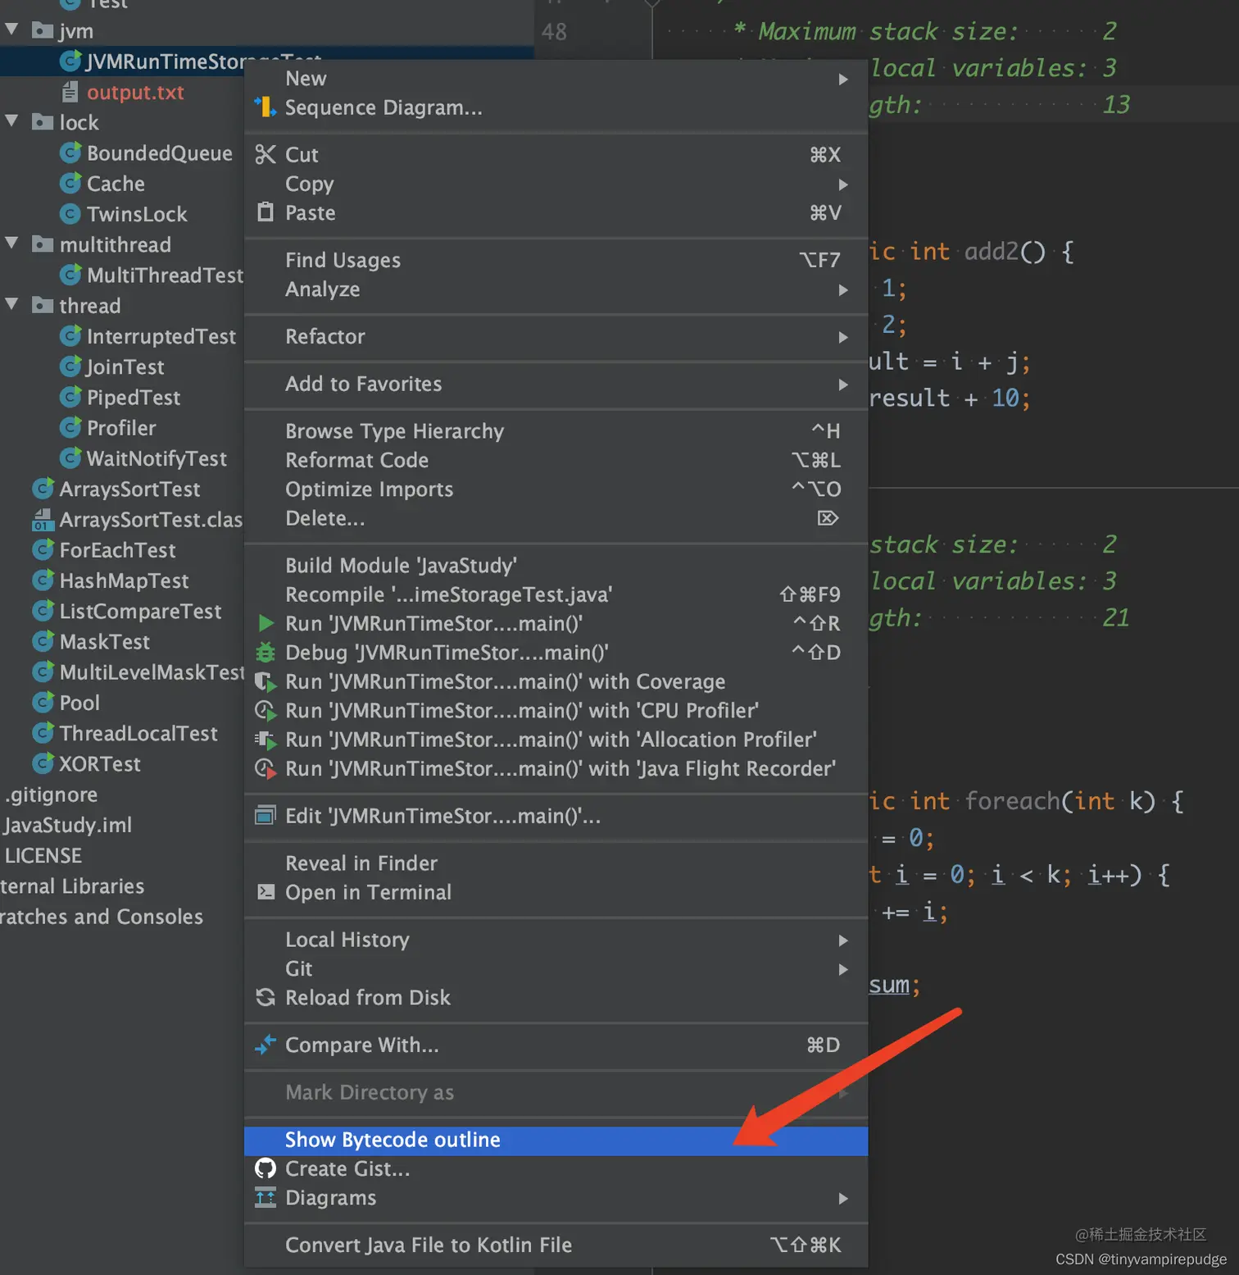Select ThreadLocalTest in the project tree
1239x1275 pixels.
pos(138,733)
